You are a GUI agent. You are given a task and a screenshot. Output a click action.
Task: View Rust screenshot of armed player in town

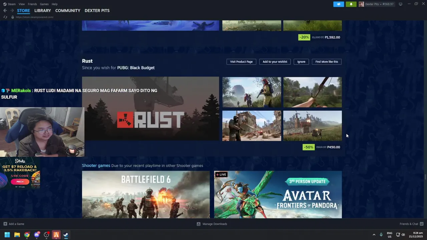click(252, 126)
